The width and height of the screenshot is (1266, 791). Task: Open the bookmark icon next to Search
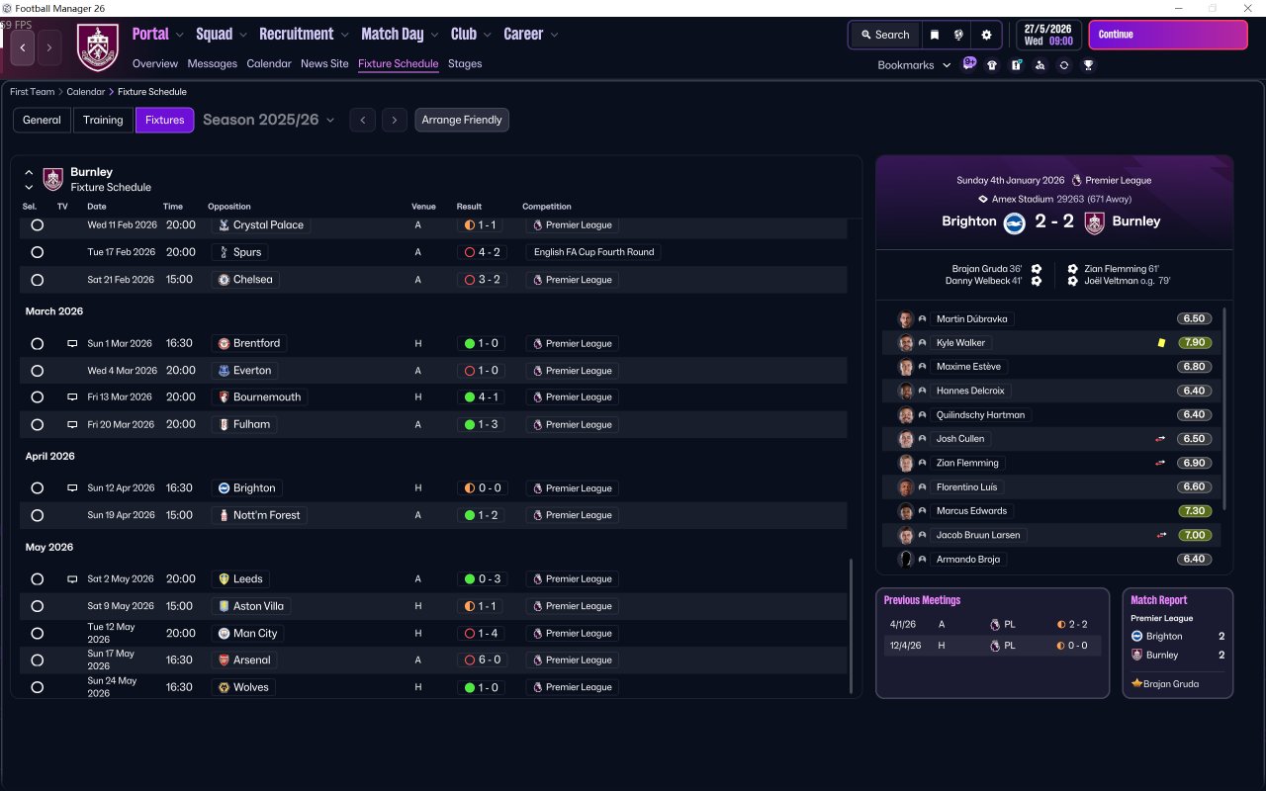(935, 35)
